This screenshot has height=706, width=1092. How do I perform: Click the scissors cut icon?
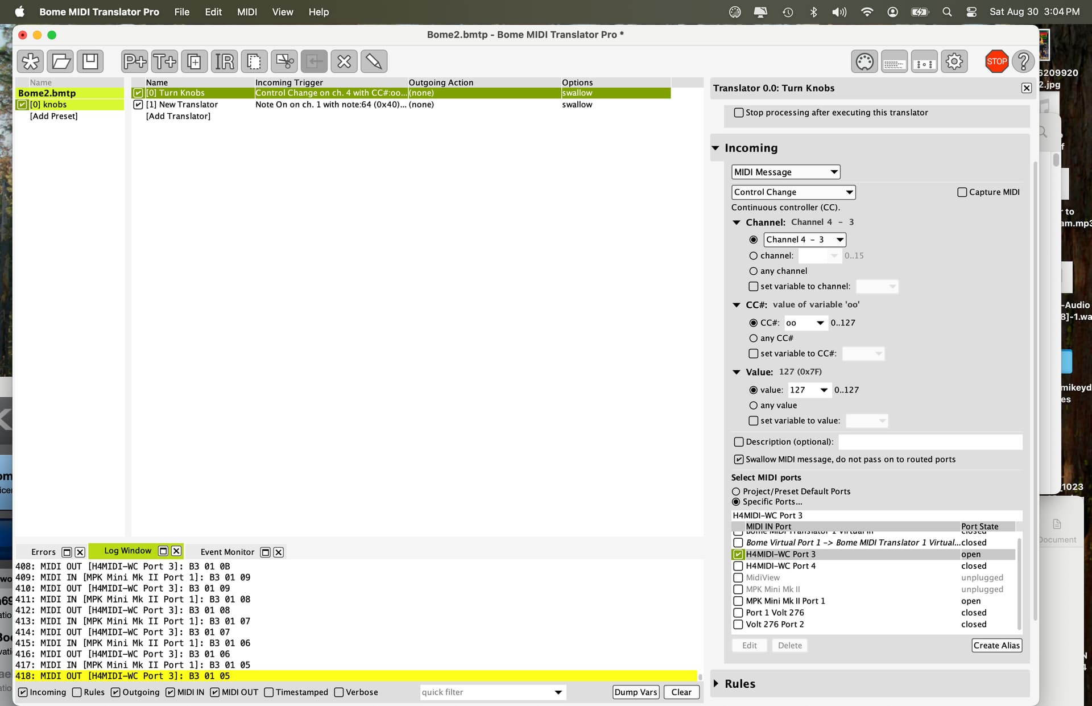tap(284, 61)
